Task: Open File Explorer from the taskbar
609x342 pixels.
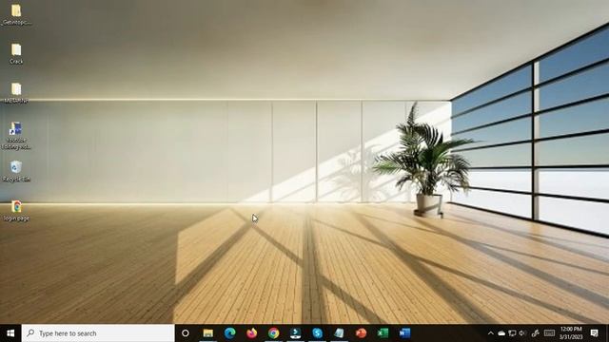Action: coord(208,333)
